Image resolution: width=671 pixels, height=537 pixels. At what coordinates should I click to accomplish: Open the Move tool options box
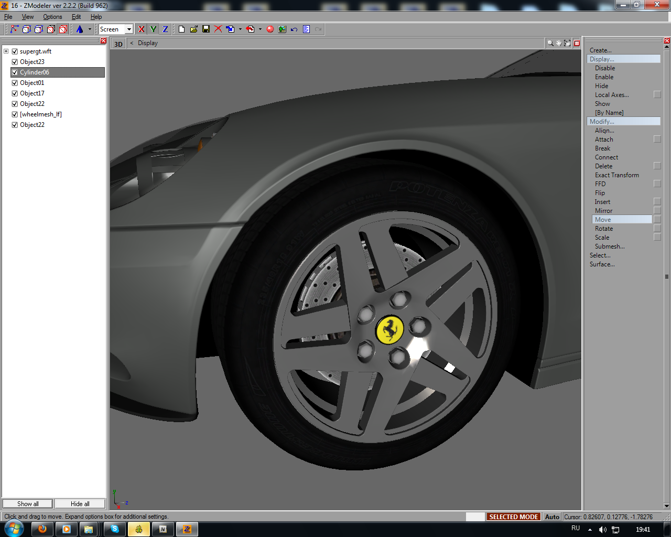pos(657,220)
